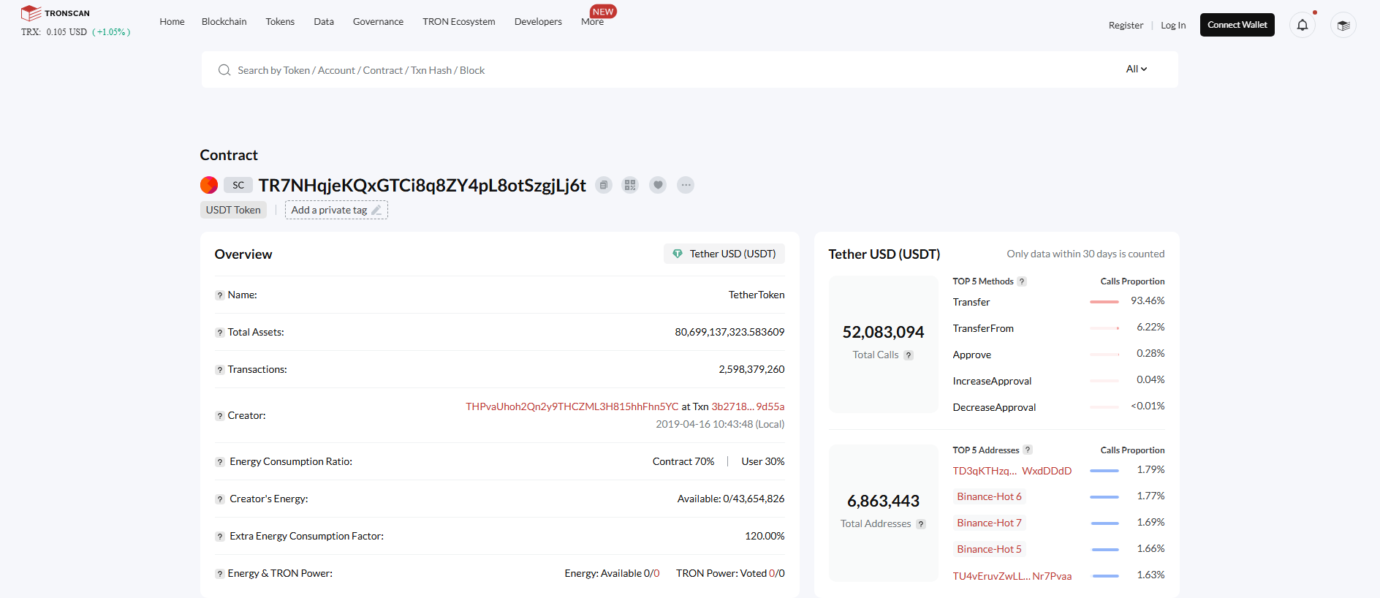Open creator address THPvaUhoh2Qn2y9...
Screen dimensions: 1380x598
point(572,406)
